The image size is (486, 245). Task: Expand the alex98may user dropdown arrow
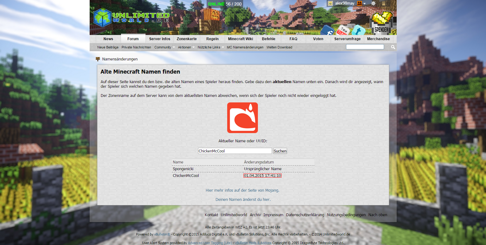(x=365, y=4)
